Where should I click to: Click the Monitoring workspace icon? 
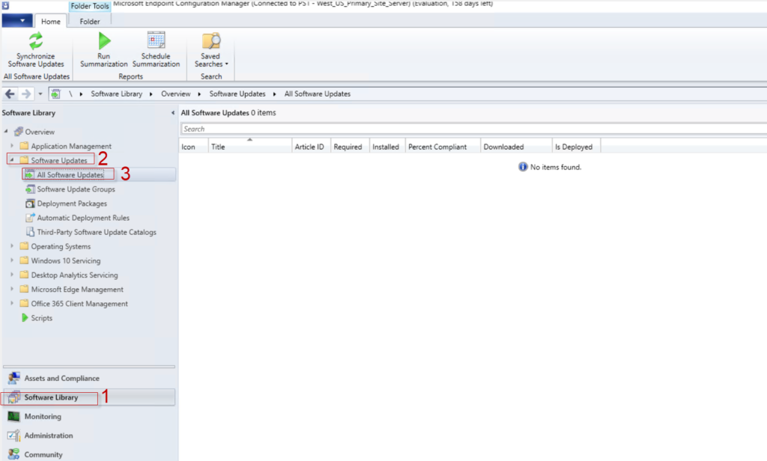[13, 417]
